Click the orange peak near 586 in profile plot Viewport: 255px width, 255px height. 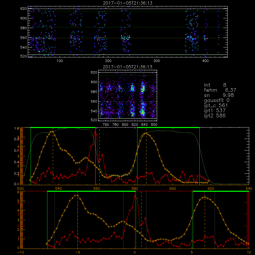(146, 133)
